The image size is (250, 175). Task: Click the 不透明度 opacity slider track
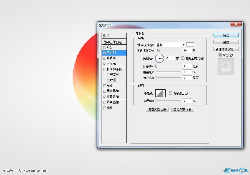[x=168, y=51]
